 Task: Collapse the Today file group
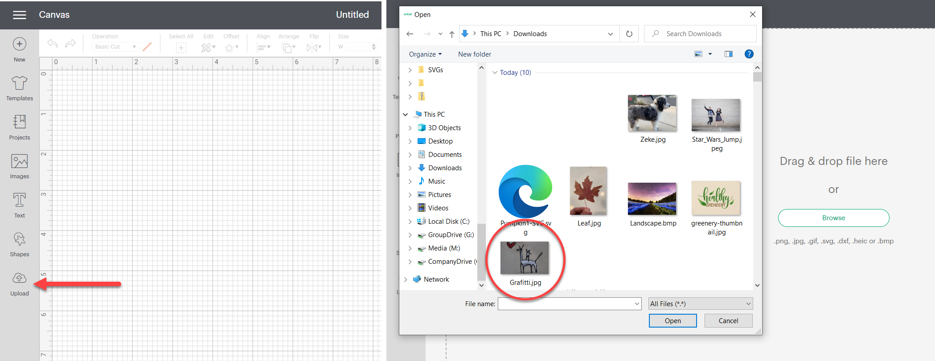pyautogui.click(x=494, y=73)
